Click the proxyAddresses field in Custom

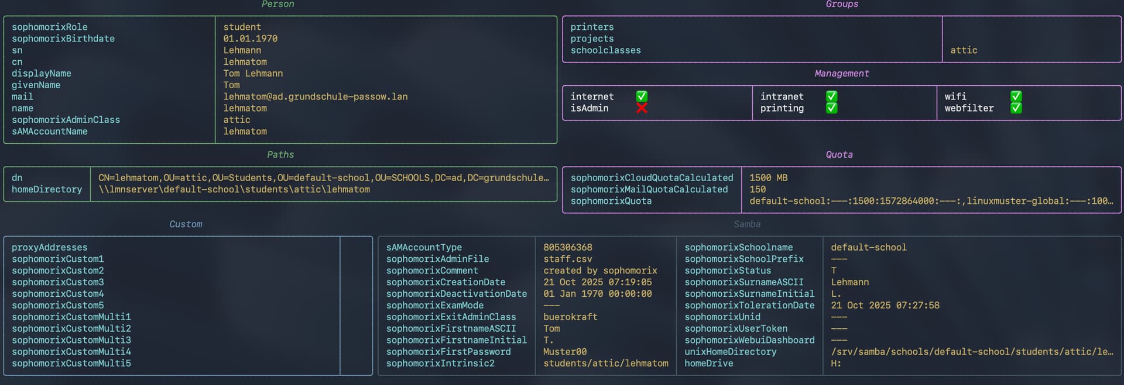(49, 248)
